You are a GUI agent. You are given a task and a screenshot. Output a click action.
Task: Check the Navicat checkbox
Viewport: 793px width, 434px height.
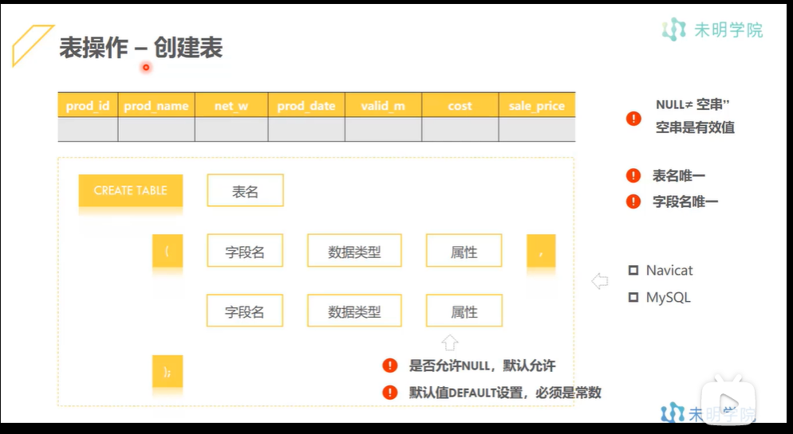633,271
